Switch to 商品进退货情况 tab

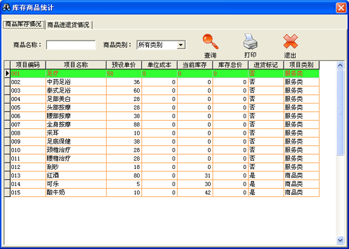pyautogui.click(x=69, y=25)
